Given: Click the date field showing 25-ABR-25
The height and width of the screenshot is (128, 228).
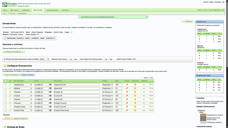Looking at the screenshot, I should [x=41, y=103].
